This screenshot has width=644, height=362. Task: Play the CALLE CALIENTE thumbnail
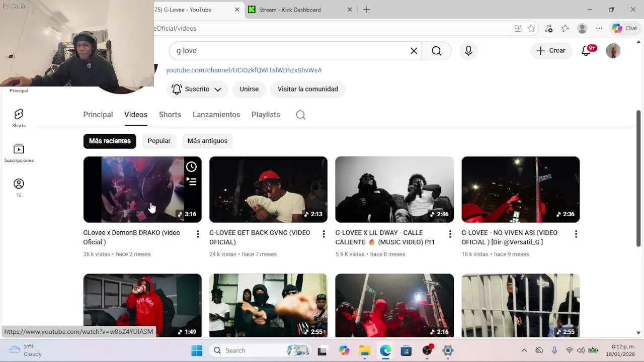point(394,190)
